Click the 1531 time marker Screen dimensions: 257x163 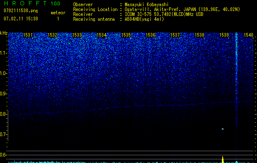pyautogui.click(x=28, y=35)
